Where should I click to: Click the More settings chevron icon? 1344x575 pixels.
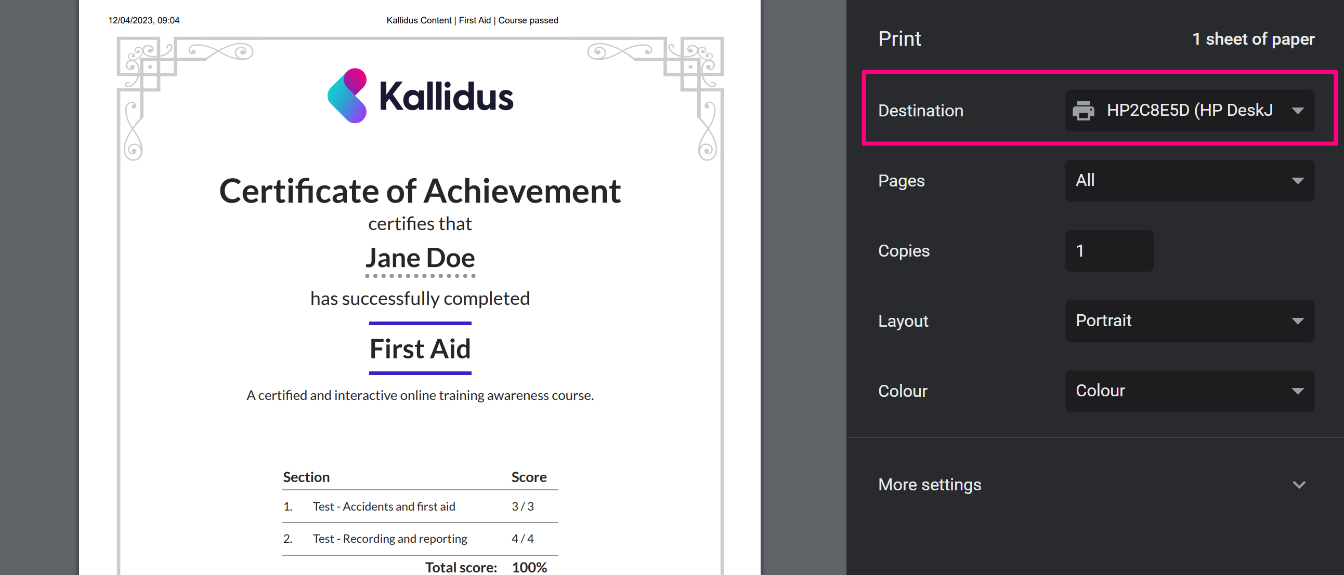[x=1299, y=485]
